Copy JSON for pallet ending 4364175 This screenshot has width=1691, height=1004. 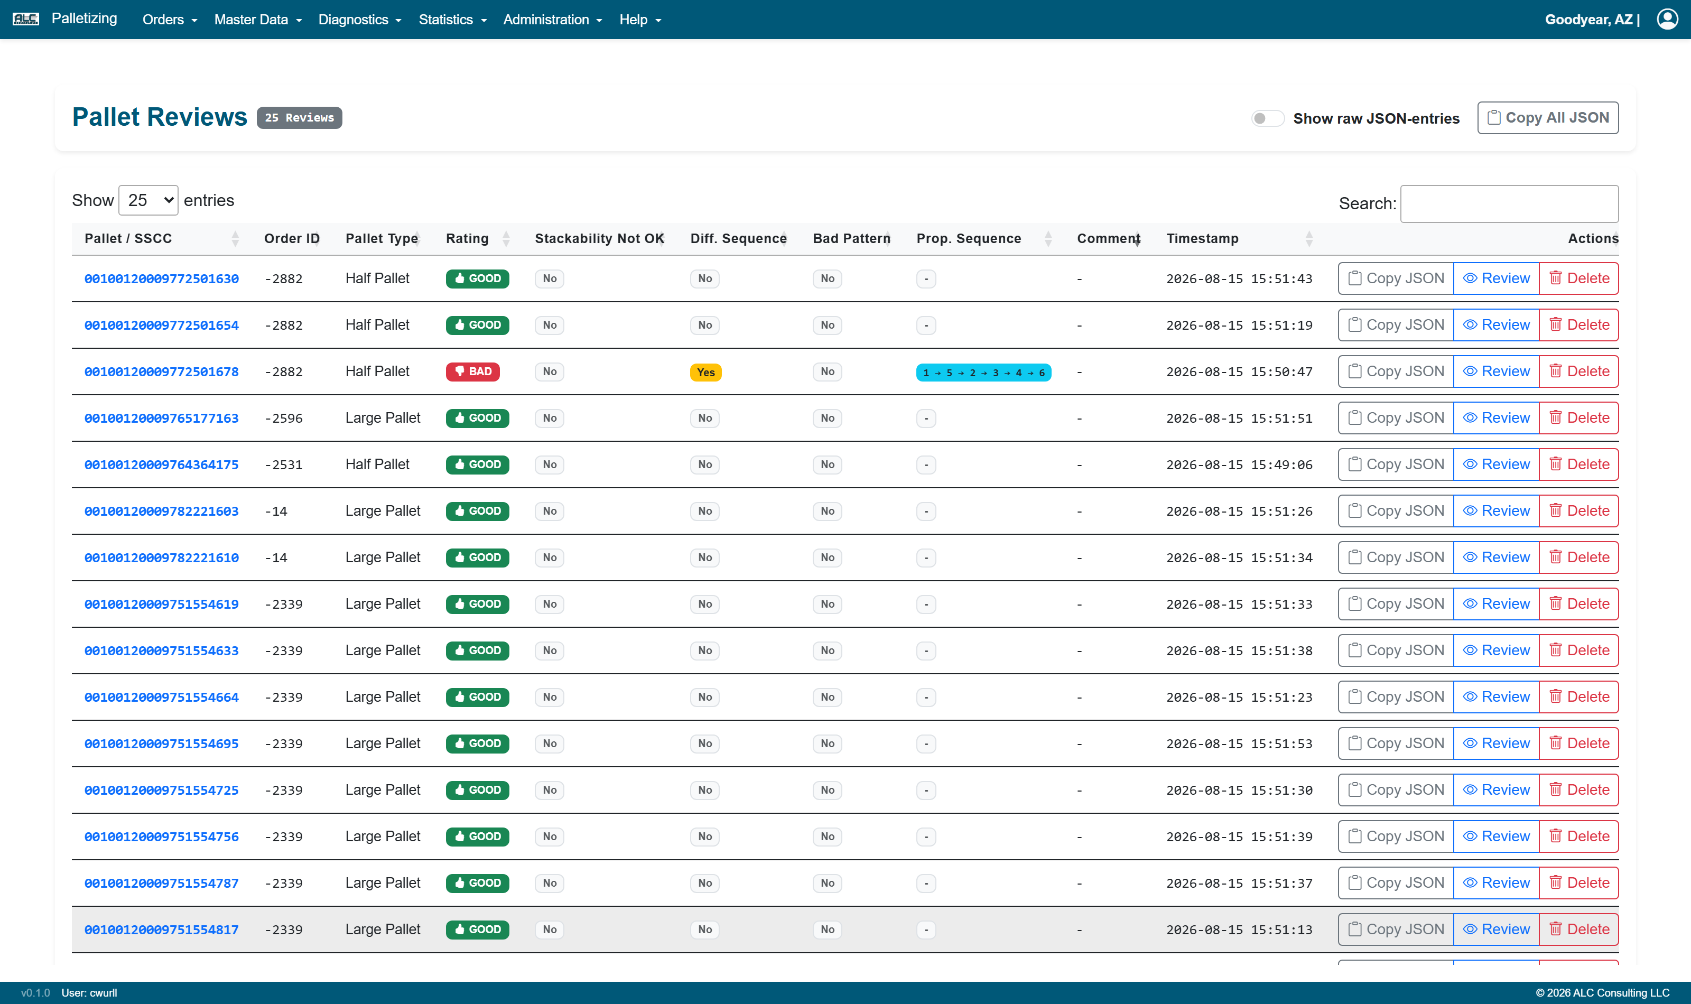click(1396, 465)
